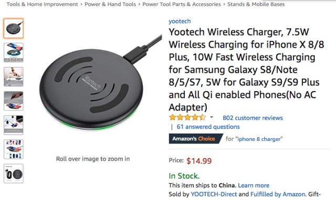
Task: Visit the yootech brand link
Action: coord(180,21)
